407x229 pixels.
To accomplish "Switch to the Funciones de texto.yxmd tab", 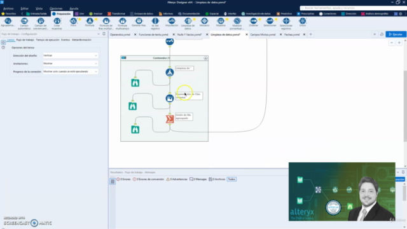I will coord(153,34).
